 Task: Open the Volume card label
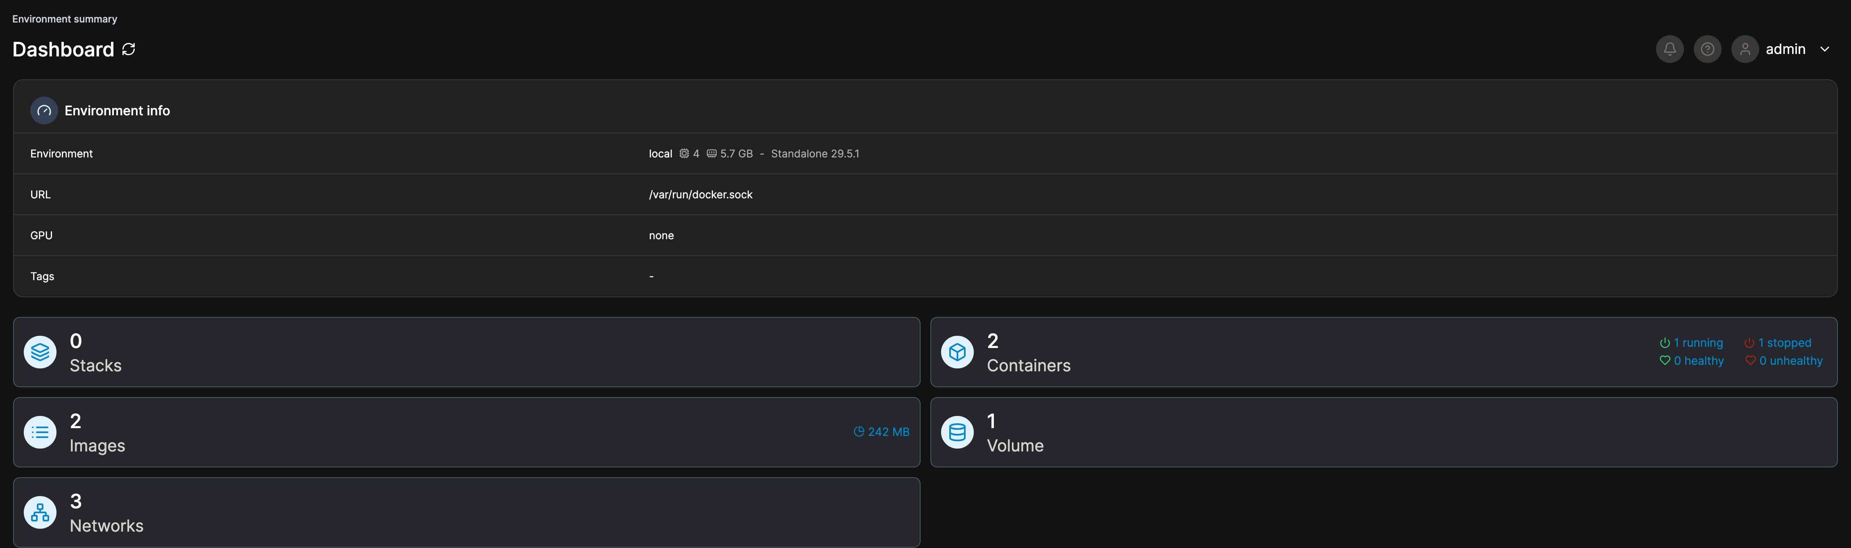pyautogui.click(x=1015, y=446)
